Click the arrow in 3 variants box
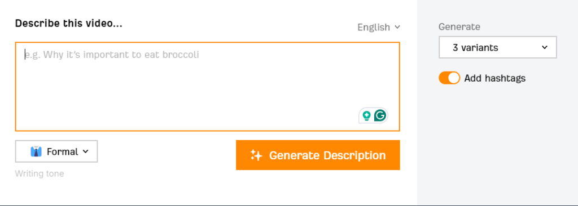The width and height of the screenshot is (578, 206). click(x=545, y=47)
